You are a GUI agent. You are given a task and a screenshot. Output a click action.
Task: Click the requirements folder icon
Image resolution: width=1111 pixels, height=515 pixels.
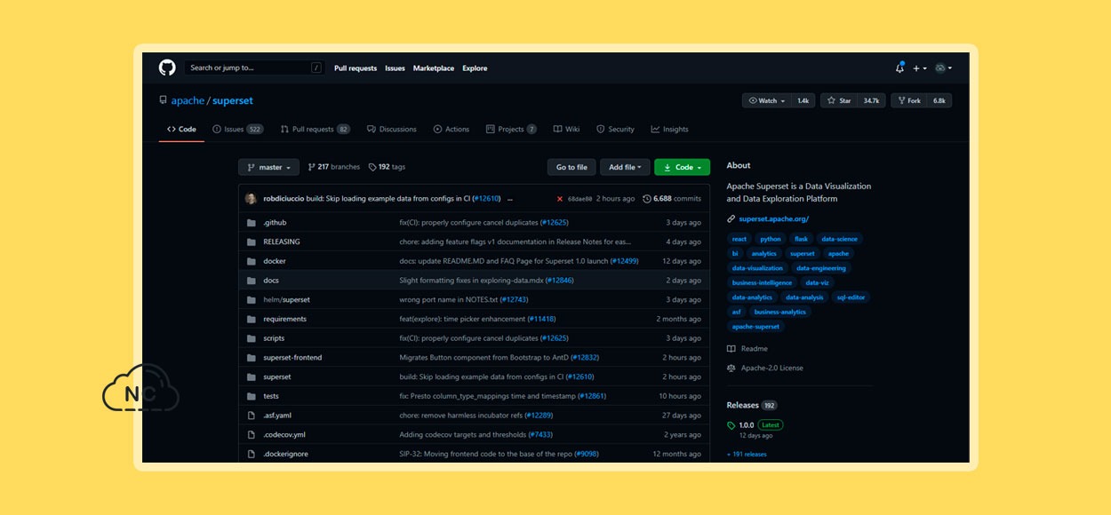point(252,319)
